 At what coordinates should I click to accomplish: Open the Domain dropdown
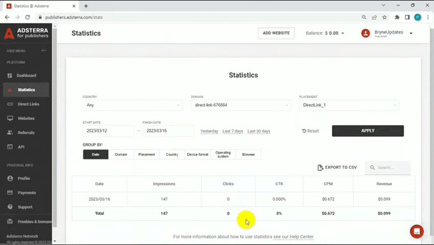coord(241,105)
